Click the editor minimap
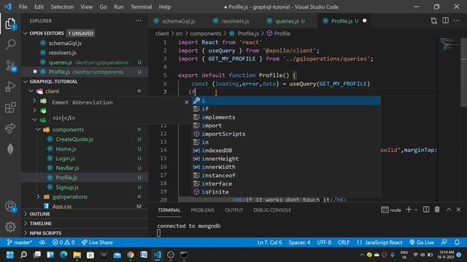467x262 pixels. pyautogui.click(x=449, y=44)
